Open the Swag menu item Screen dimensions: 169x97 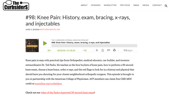coord(136,5)
